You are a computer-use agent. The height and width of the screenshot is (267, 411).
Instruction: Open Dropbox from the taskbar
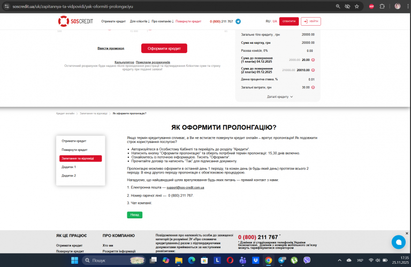click(256, 260)
